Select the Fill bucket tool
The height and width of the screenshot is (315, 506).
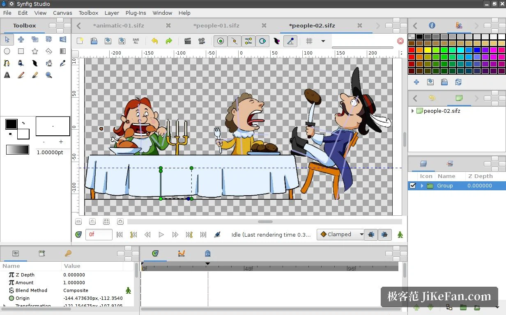point(49,63)
